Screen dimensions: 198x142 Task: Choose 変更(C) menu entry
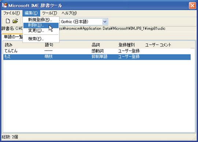pyautogui.click(x=41, y=30)
